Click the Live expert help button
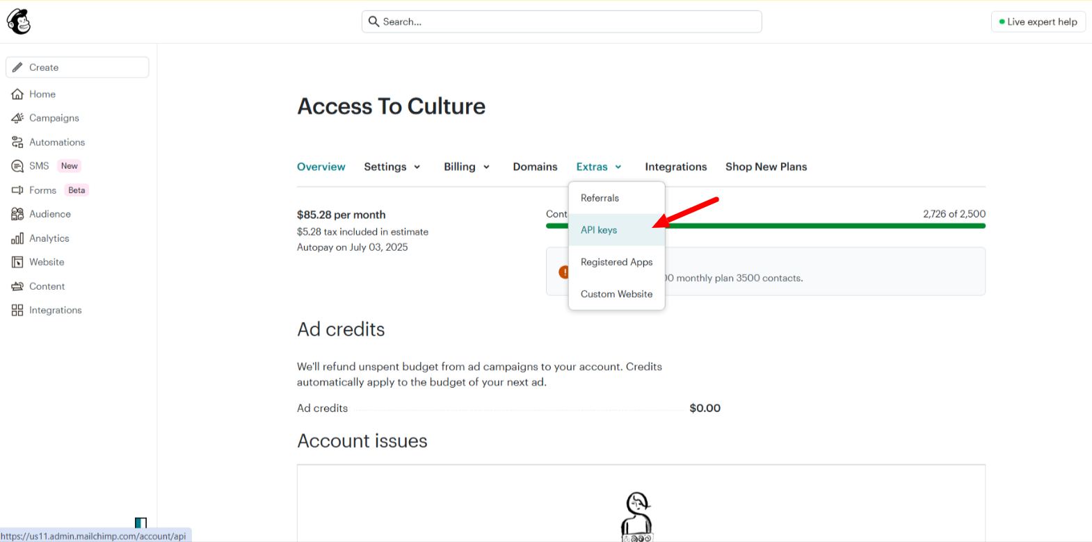Screen dimensions: 1092x542 (x=1038, y=22)
